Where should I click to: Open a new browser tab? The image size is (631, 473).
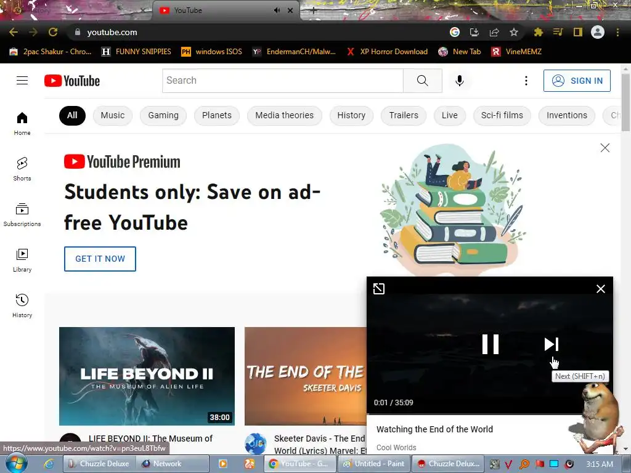314,11
